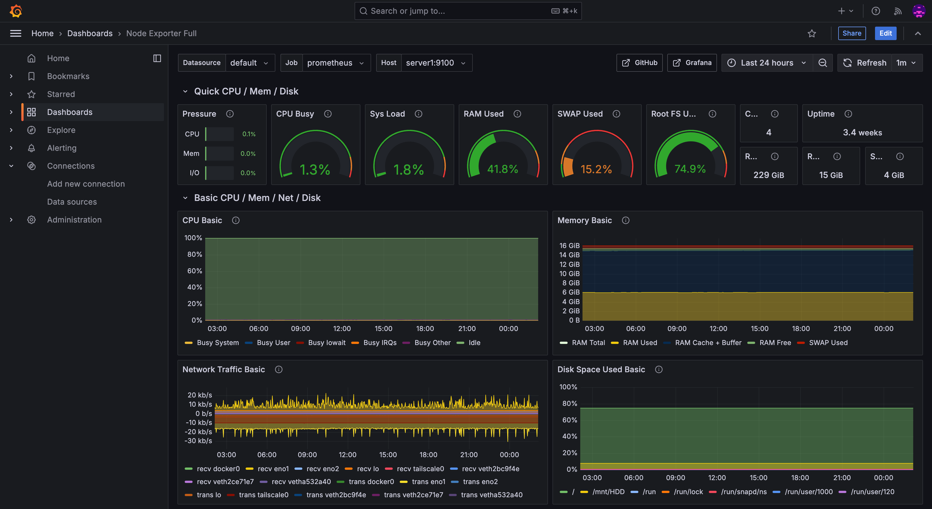Toggle the Idle series in CPU Basic legend
The height and width of the screenshot is (509, 932).
point(474,343)
